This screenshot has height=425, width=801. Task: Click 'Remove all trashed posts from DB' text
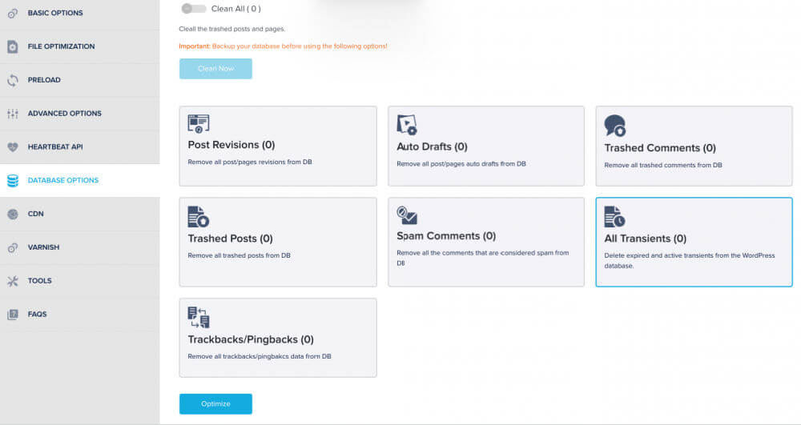(x=239, y=255)
